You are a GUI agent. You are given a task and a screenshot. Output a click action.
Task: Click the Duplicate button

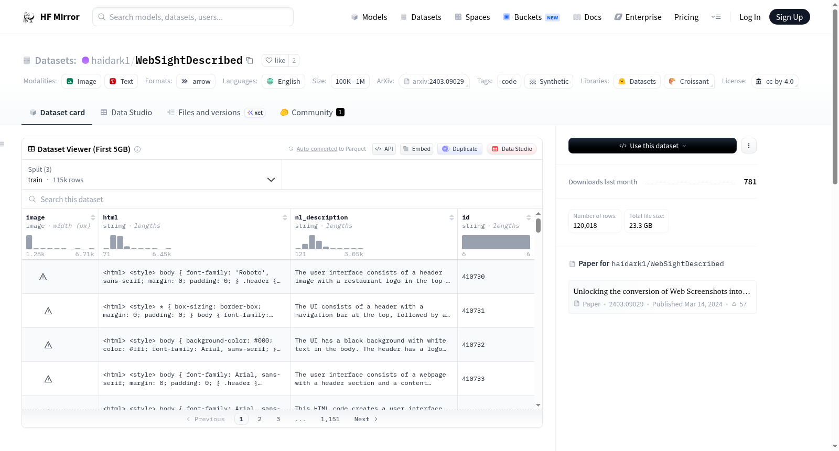tap(460, 149)
